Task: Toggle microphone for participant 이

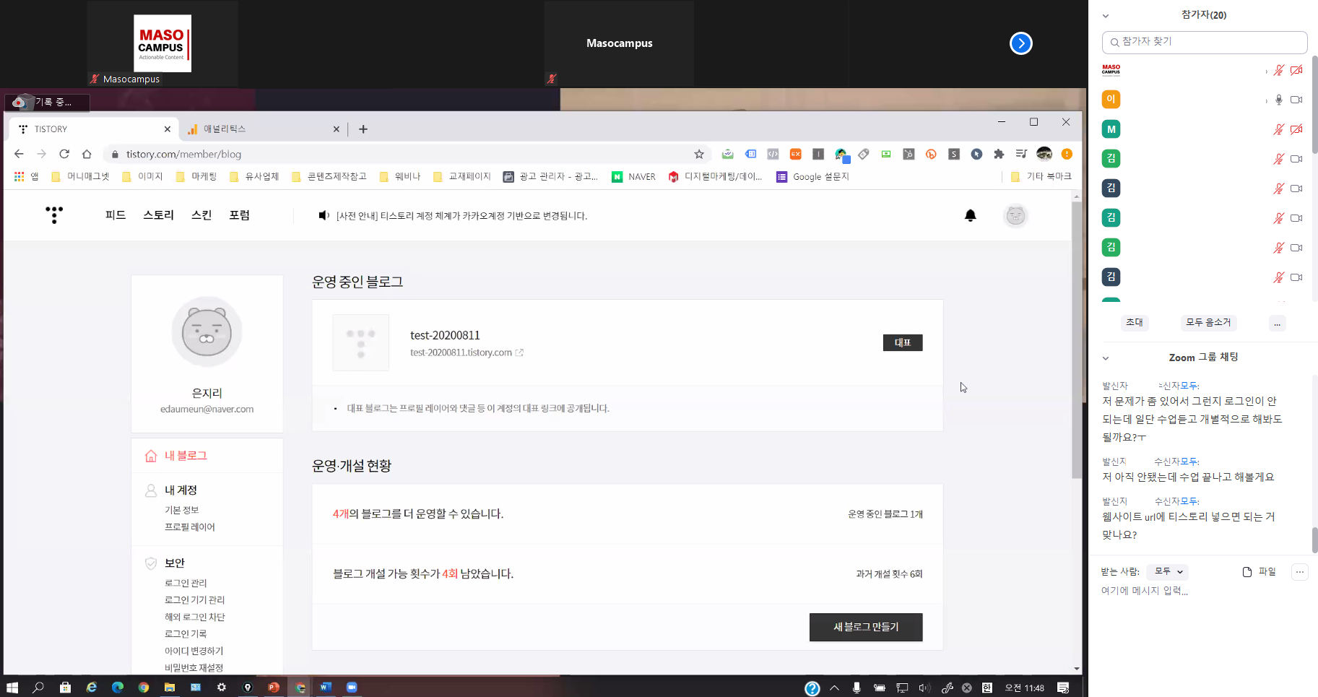Action: tap(1278, 100)
